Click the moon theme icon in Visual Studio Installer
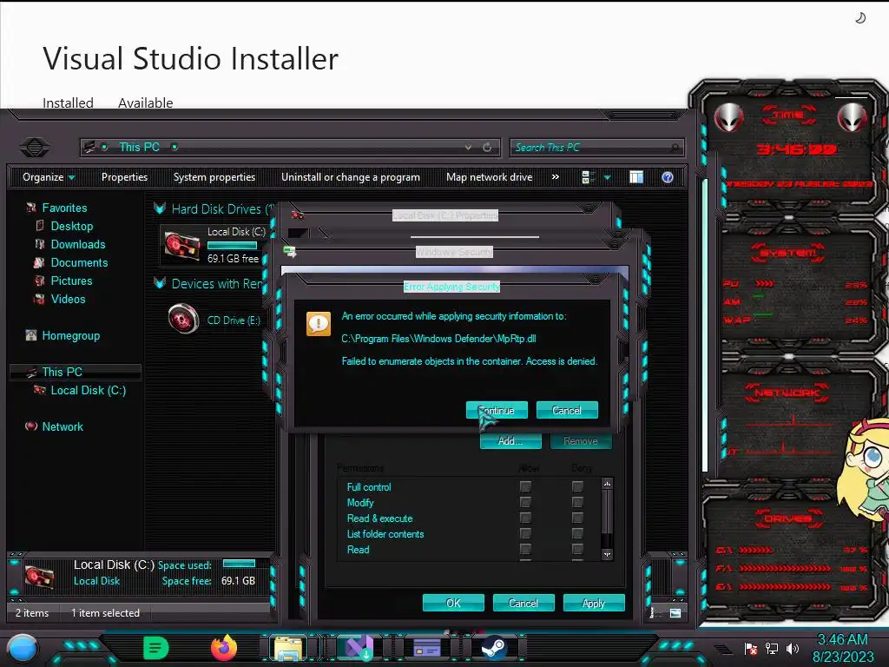The width and height of the screenshot is (889, 667). click(860, 18)
